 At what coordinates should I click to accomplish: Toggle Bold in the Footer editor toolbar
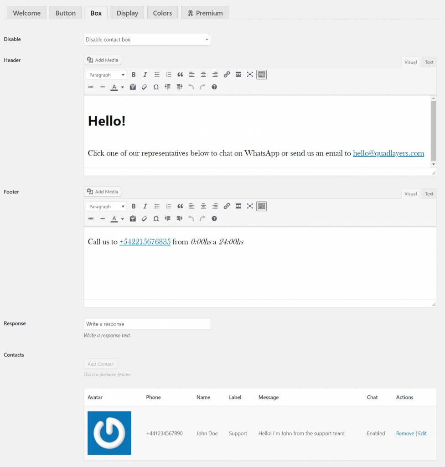click(x=134, y=206)
